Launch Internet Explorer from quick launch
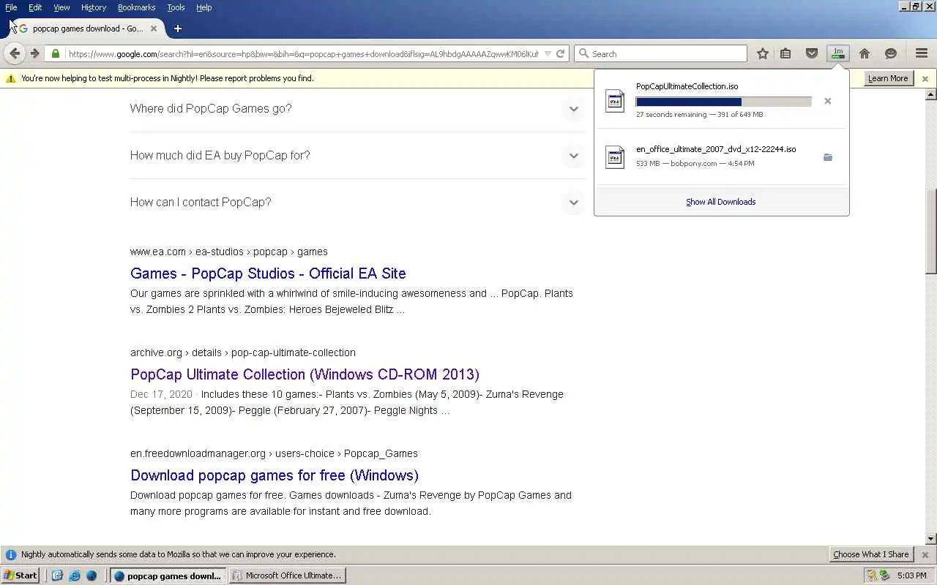The width and height of the screenshot is (937, 585). click(x=74, y=575)
